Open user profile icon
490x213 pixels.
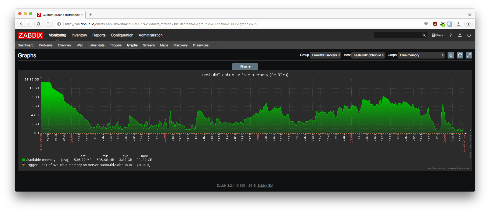460,35
